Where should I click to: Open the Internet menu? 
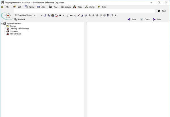tap(90, 7)
